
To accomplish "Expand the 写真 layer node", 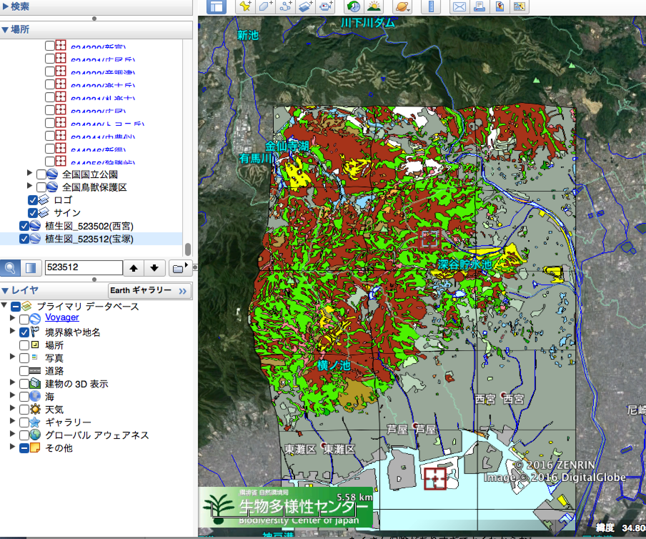I will coord(13,357).
